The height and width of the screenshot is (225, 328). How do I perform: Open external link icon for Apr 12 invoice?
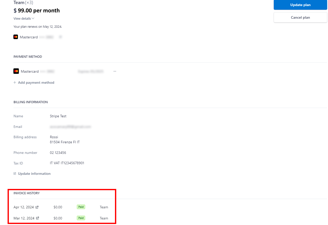(37, 207)
